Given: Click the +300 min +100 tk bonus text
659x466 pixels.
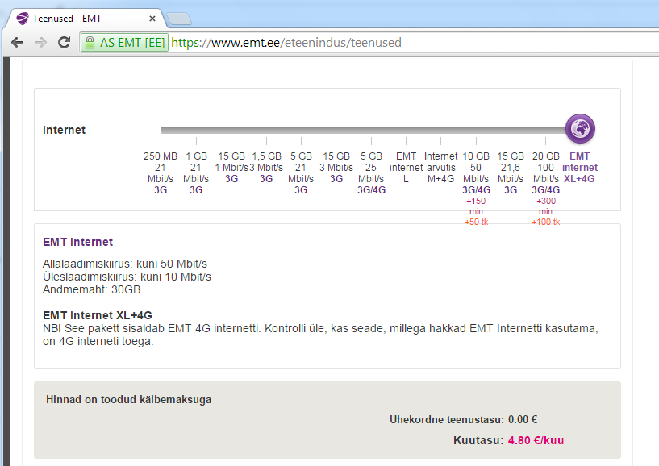Looking at the screenshot, I should (545, 211).
